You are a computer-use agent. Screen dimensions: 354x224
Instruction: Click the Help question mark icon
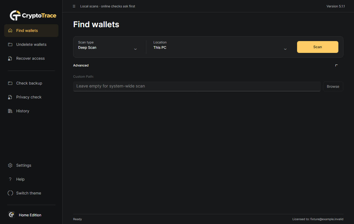[x=10, y=179]
